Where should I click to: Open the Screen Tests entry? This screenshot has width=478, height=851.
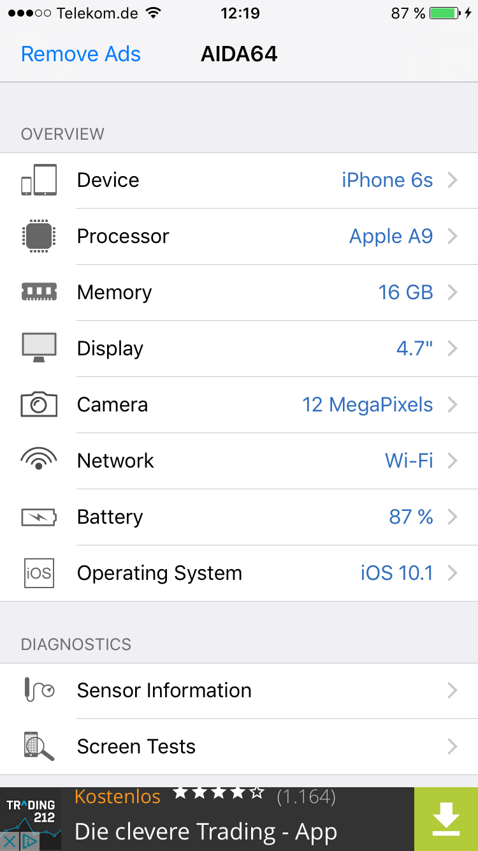click(239, 746)
